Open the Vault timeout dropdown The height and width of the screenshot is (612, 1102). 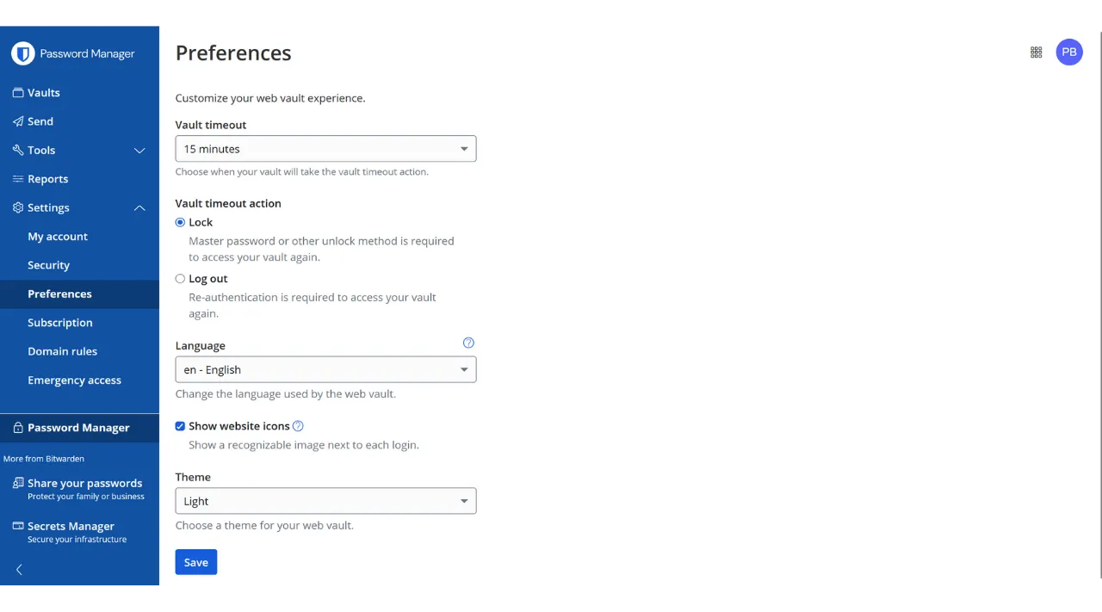(x=325, y=149)
